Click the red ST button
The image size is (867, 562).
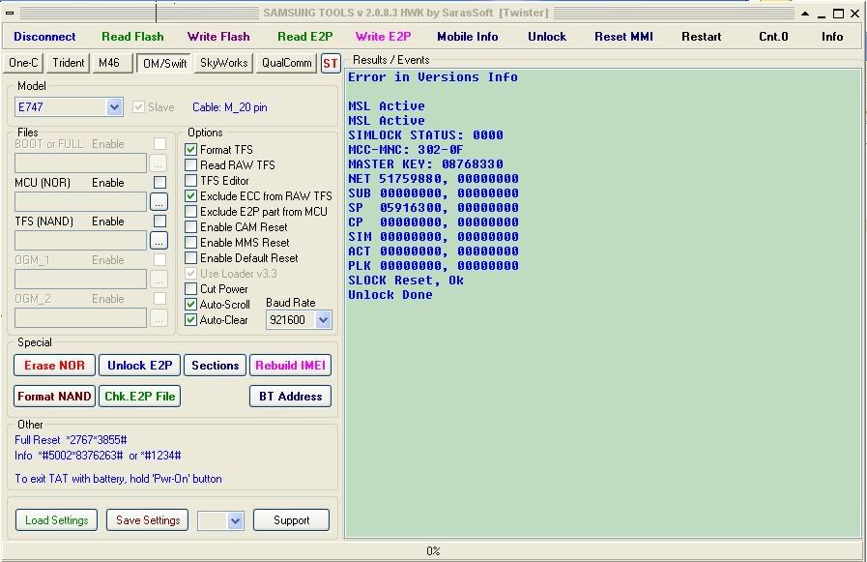click(x=331, y=63)
